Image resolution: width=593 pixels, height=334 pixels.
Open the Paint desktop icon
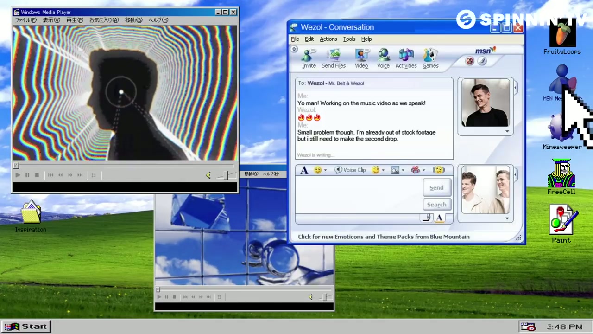tap(561, 225)
